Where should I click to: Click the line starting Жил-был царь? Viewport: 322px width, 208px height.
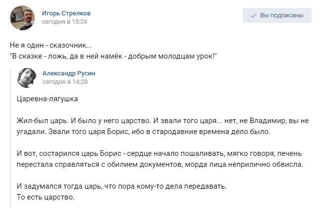click(162, 121)
